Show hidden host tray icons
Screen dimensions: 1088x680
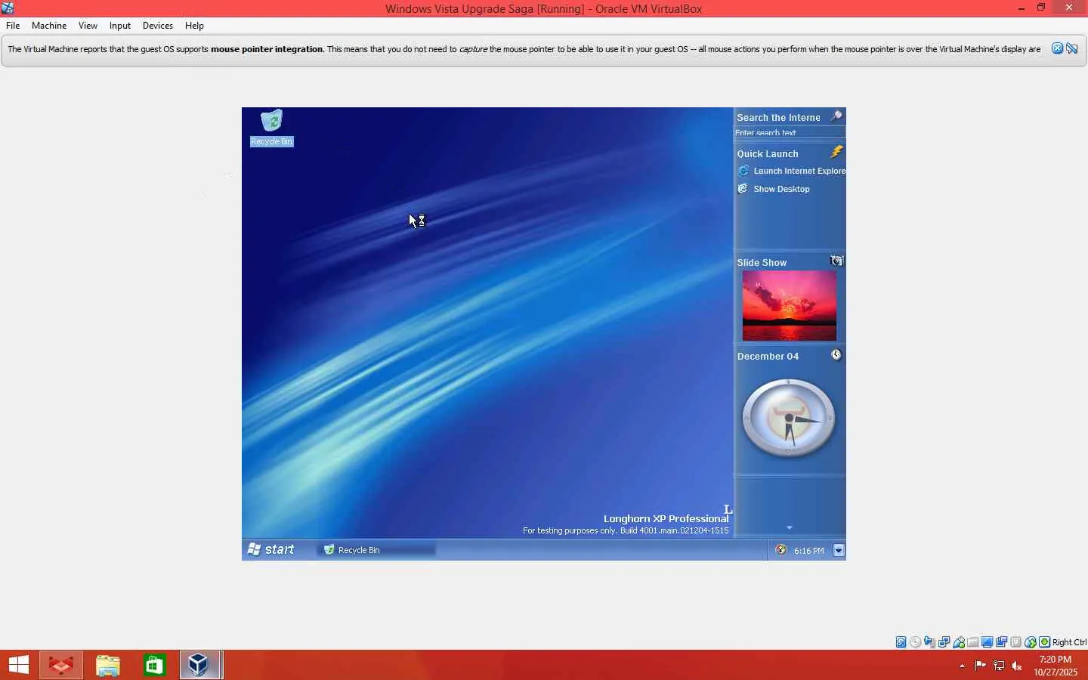(x=962, y=666)
